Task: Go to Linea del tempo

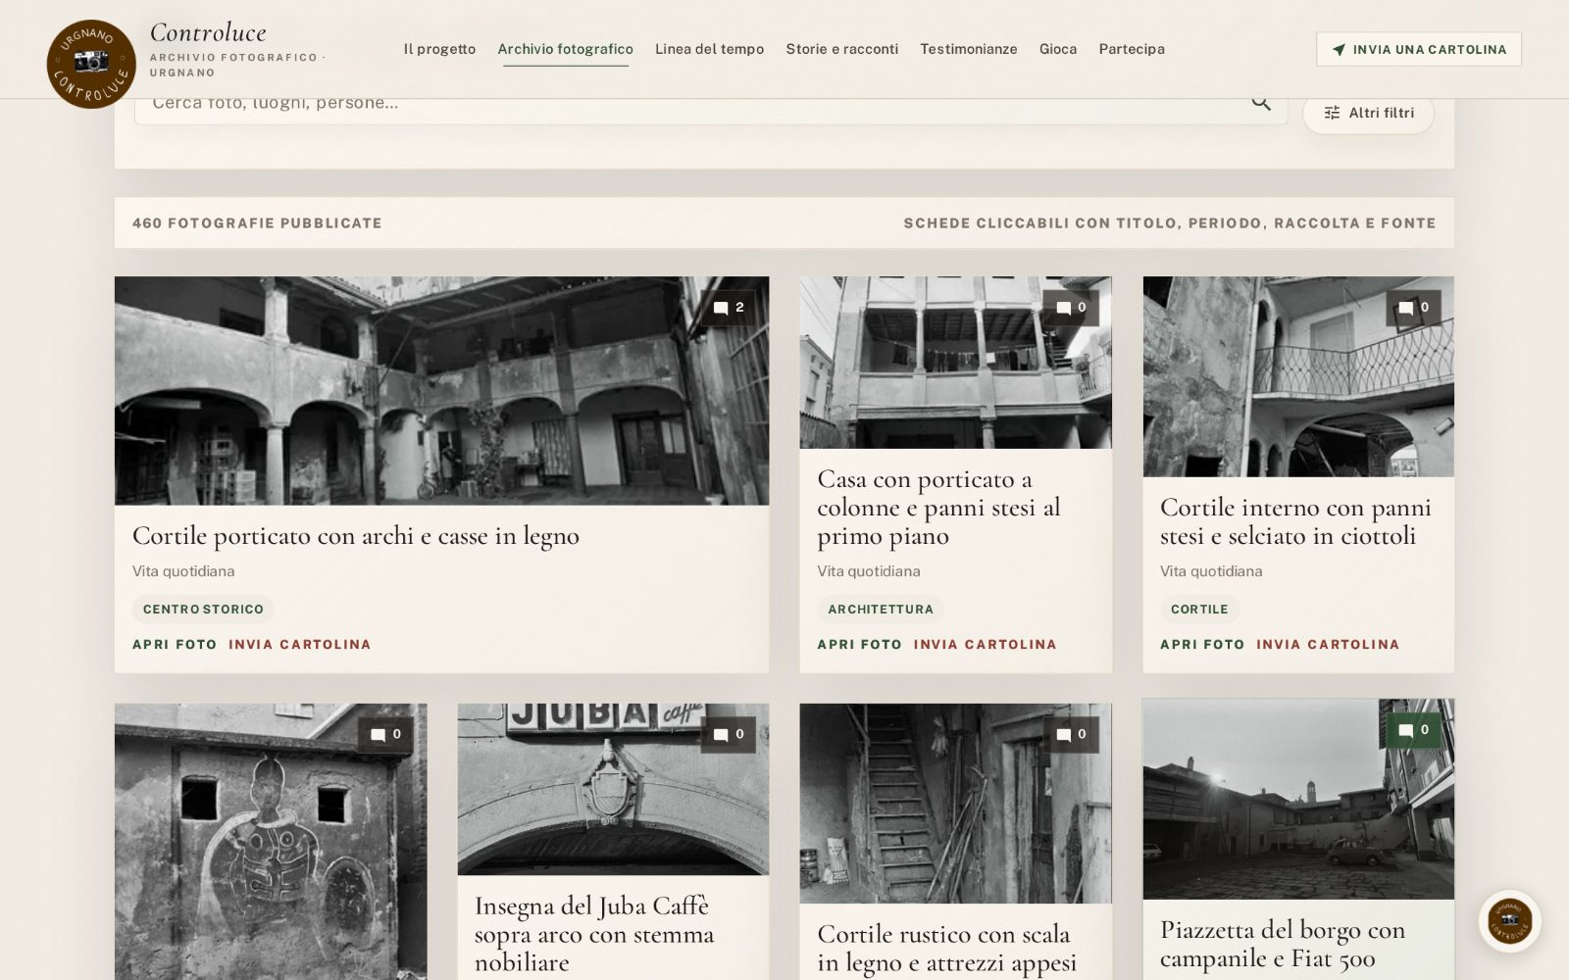Action: pyautogui.click(x=709, y=49)
